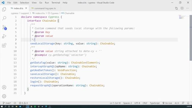Click the getDataTag method name
192x108 pixels.
(x=38, y=63)
